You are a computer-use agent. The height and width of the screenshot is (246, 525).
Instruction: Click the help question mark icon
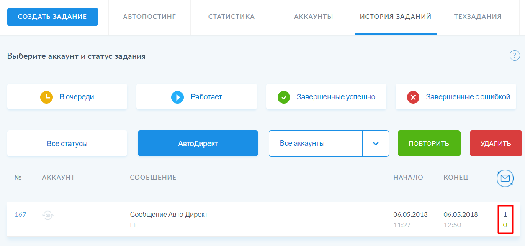click(514, 56)
